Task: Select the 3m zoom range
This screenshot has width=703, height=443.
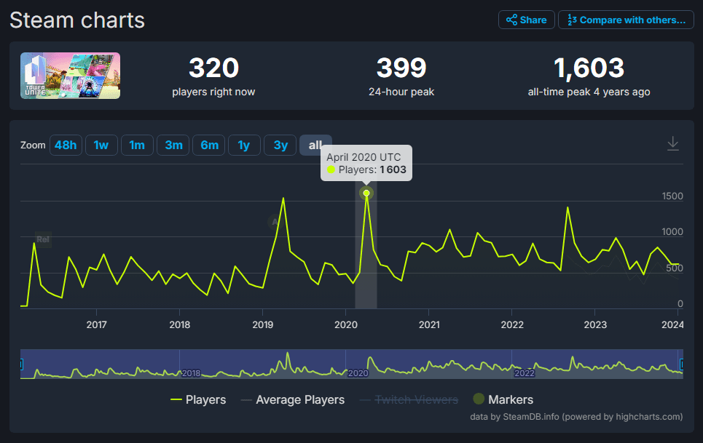Action: (173, 145)
